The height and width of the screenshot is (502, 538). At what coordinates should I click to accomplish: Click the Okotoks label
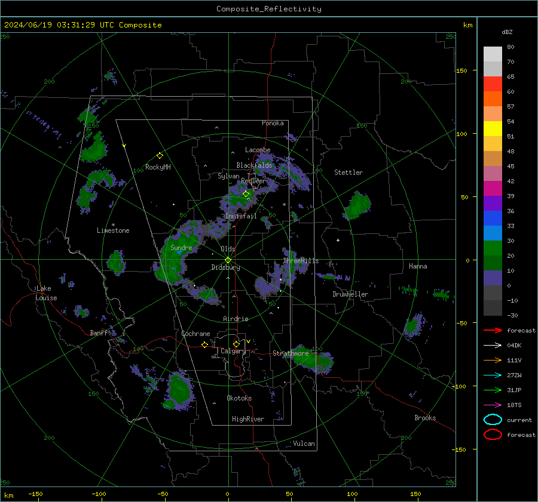tap(239, 398)
